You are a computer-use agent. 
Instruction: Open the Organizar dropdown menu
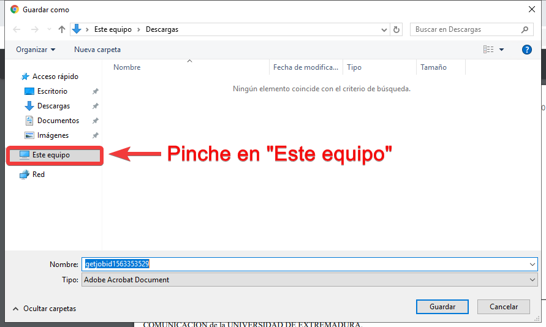(36, 50)
